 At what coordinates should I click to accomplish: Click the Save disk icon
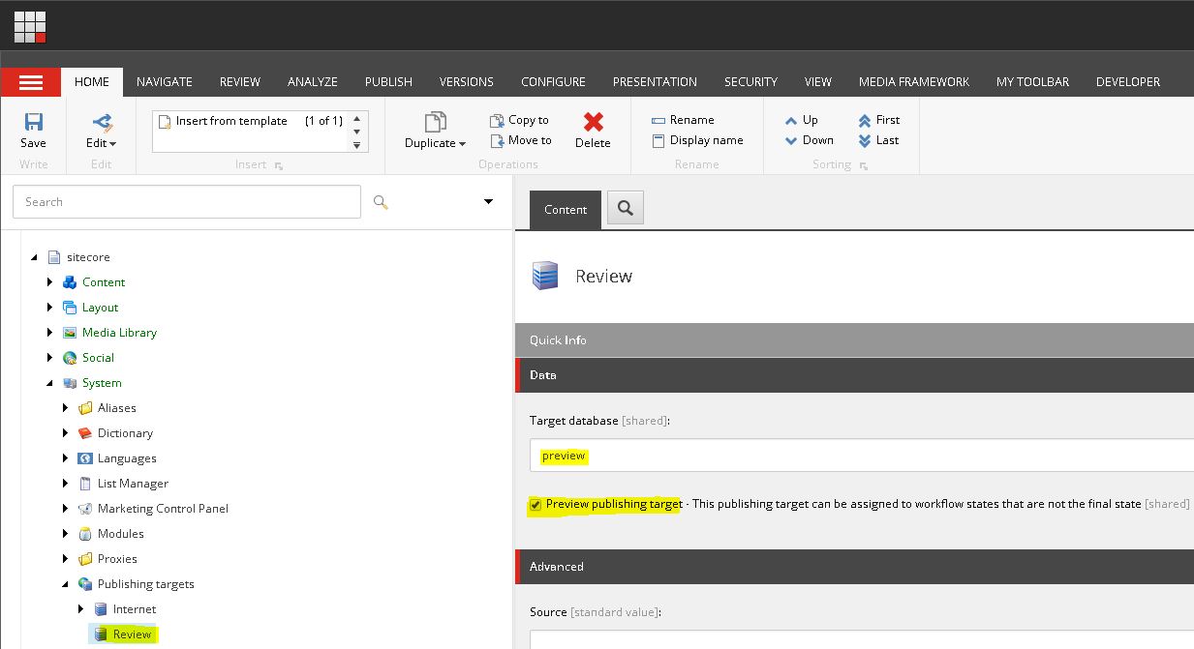click(33, 122)
